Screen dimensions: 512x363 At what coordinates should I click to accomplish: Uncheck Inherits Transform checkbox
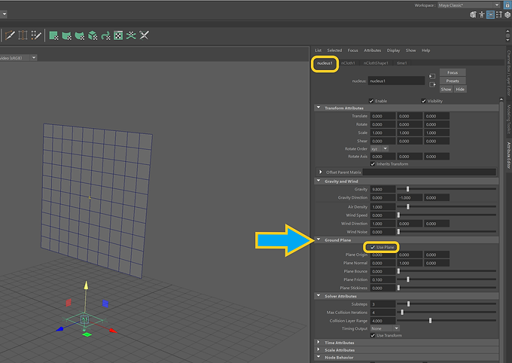pos(373,164)
